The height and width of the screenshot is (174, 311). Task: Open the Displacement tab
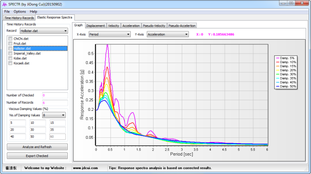tap(95, 26)
